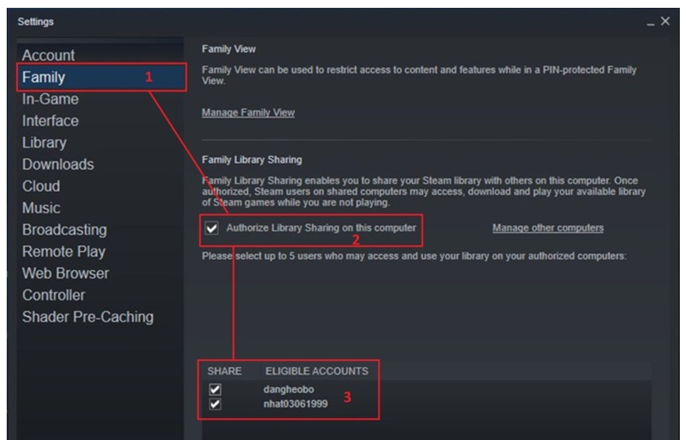Viewport: 686px width, 440px height.
Task: Select the Music settings category
Action: tap(42, 208)
